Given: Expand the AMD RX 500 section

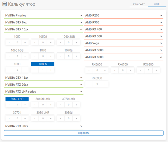Looking at the screenshot, I should point(124,36).
